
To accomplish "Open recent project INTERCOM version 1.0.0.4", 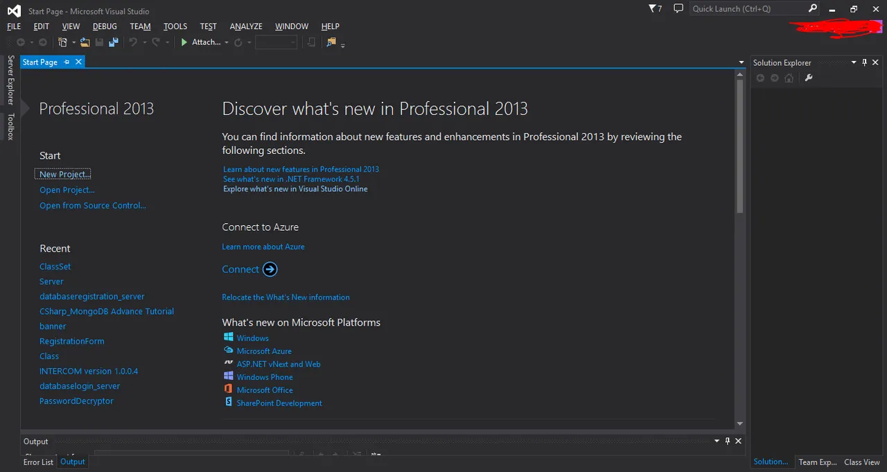I will click(89, 371).
